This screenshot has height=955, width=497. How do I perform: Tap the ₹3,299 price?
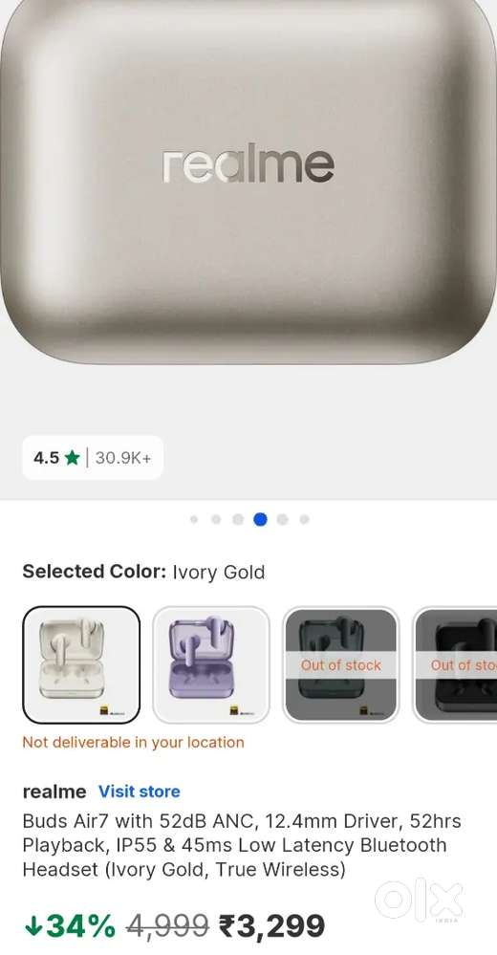coord(271,925)
